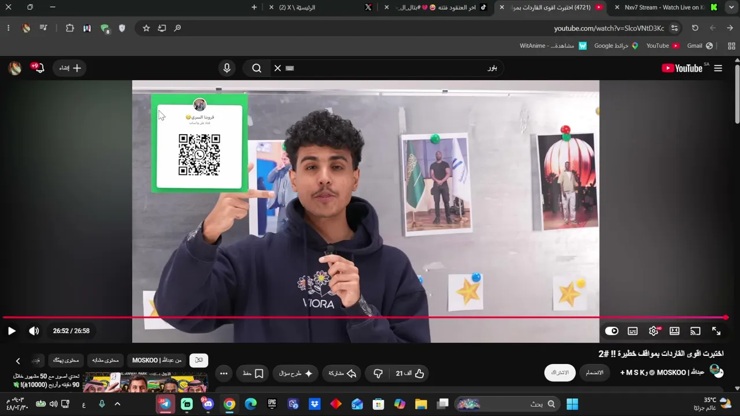Click the taskbar search box
Viewport: 740px width, 416px height.
tap(508, 404)
